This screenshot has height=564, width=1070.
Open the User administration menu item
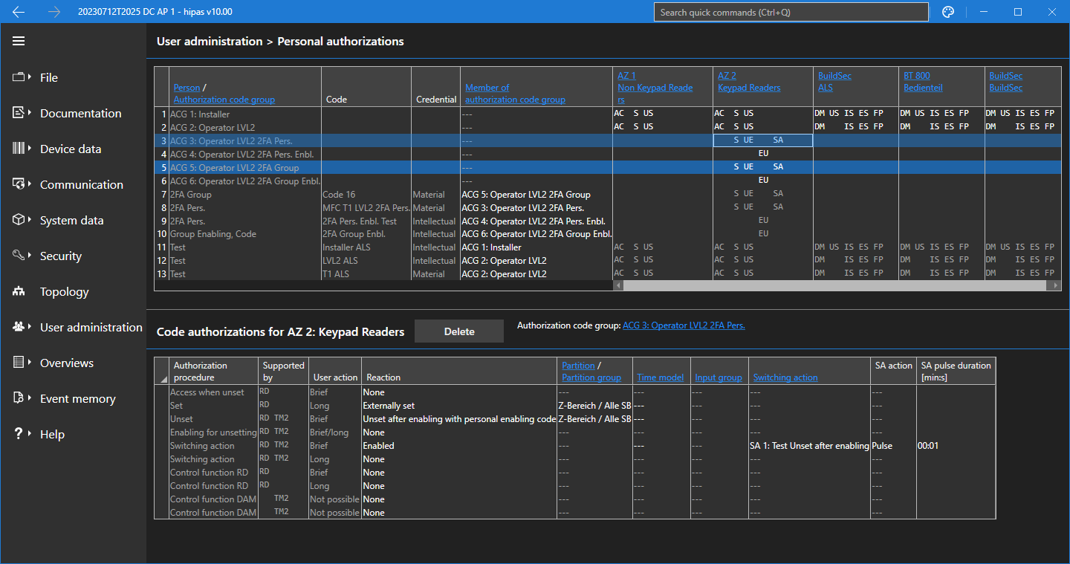[x=91, y=327]
